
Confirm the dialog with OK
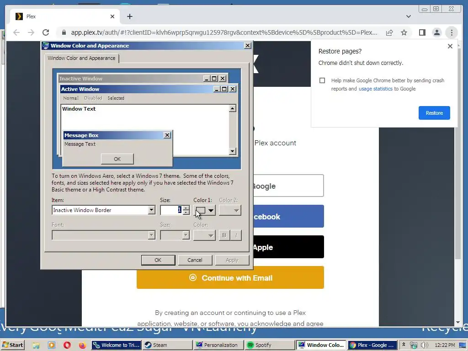158,260
